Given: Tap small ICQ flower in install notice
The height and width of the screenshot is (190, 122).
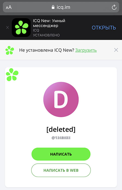Looking at the screenshot, I should point(10,50).
